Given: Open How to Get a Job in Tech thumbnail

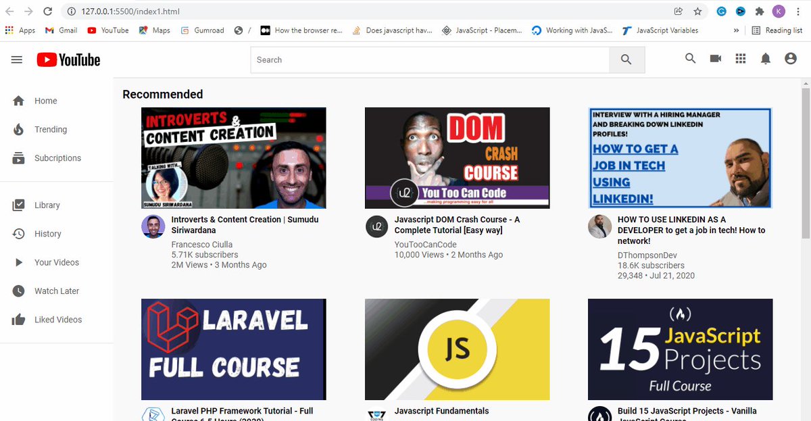Looking at the screenshot, I should (x=681, y=158).
